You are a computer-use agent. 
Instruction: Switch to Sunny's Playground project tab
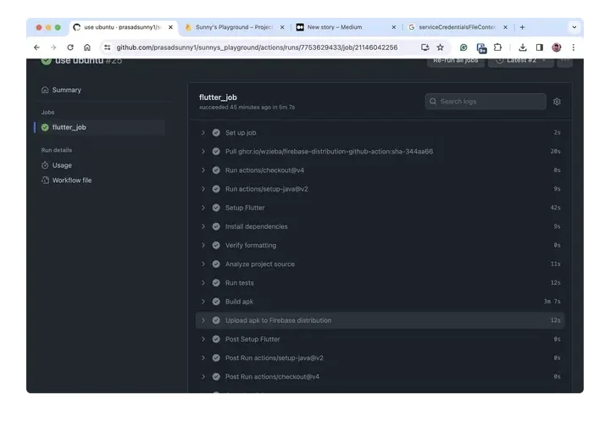tap(234, 27)
